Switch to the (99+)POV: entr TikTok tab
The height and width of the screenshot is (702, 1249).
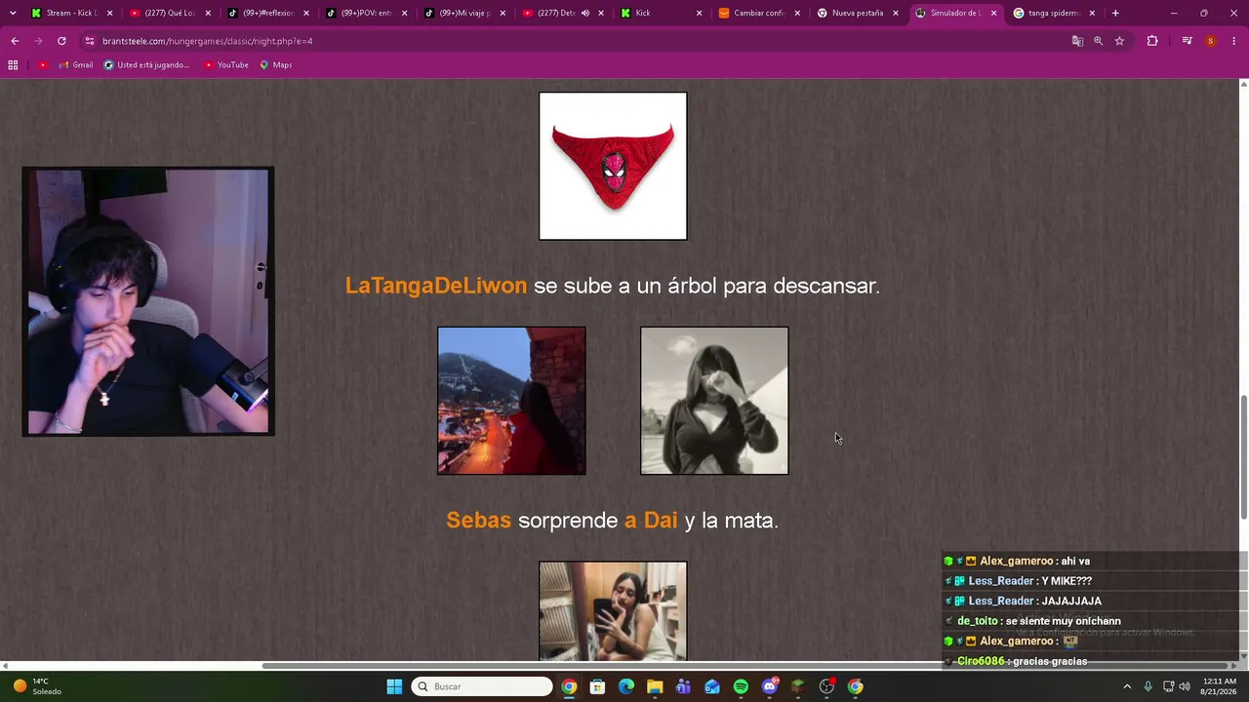(x=368, y=14)
